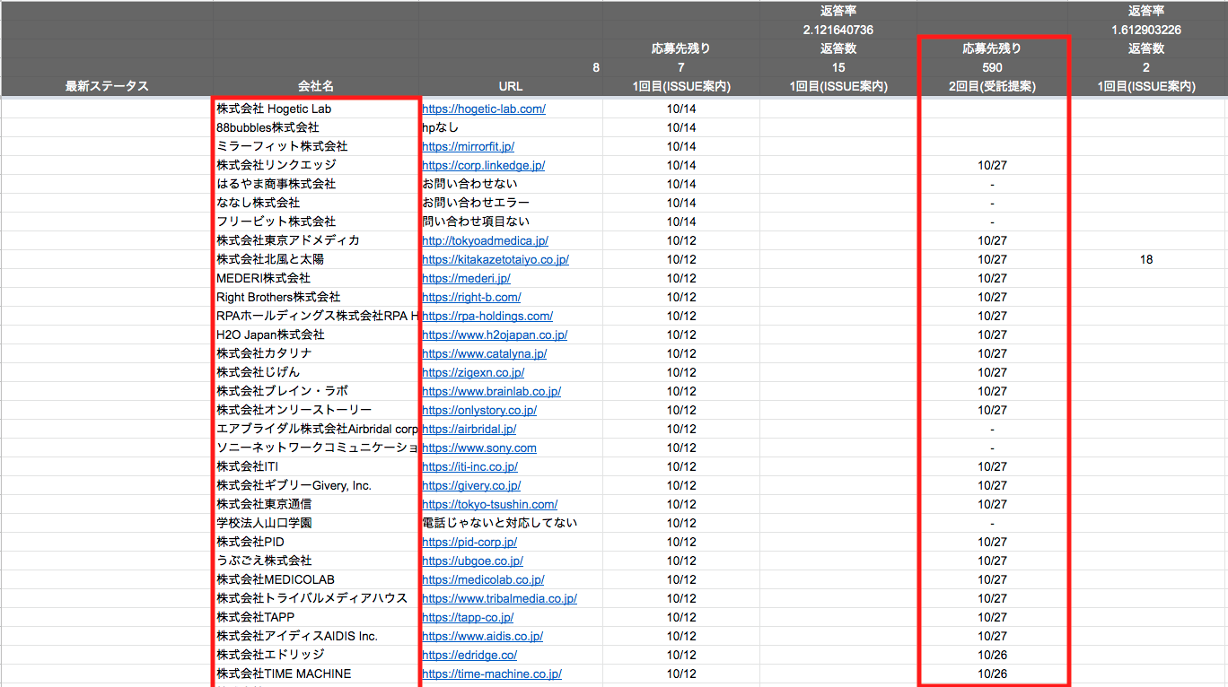This screenshot has height=687, width=1228.
Task: Click the 2.121640736 rate value
Action: tap(838, 30)
